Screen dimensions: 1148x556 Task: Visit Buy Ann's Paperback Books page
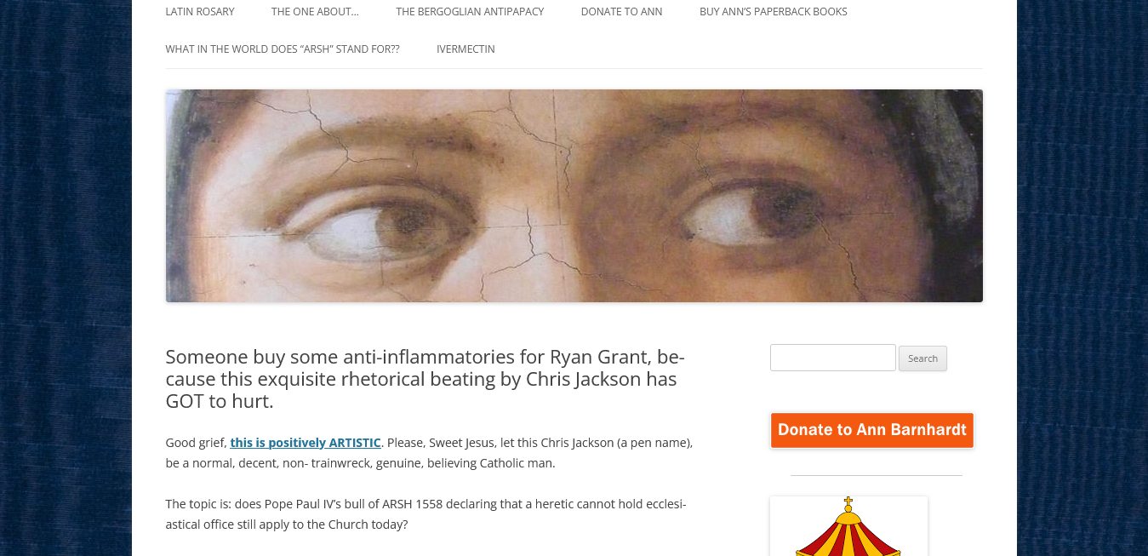tap(774, 12)
